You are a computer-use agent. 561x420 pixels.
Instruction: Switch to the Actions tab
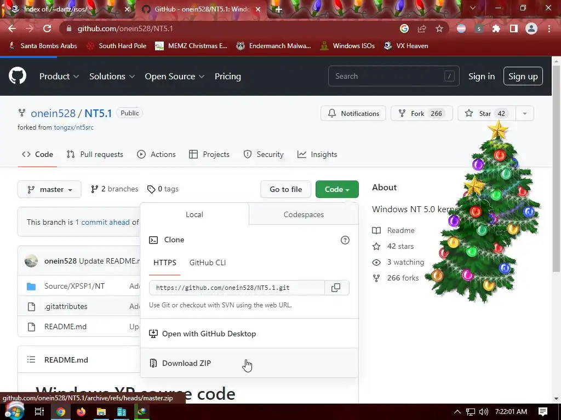point(156,154)
